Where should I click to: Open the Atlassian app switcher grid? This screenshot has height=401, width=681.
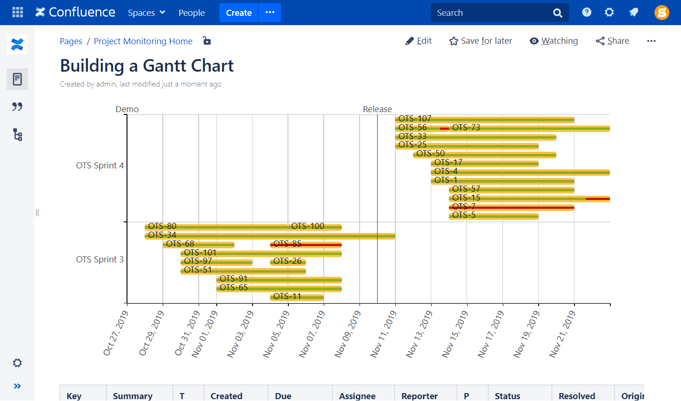click(x=17, y=13)
